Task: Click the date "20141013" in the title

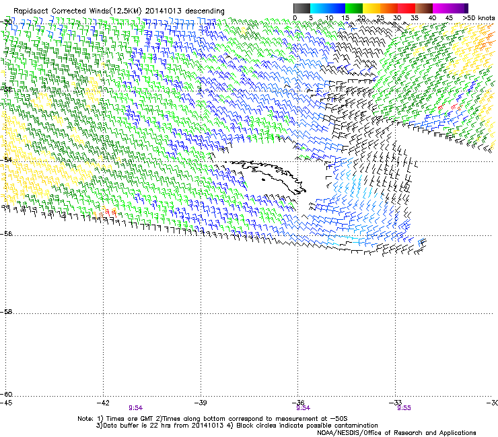Action: pos(164,11)
